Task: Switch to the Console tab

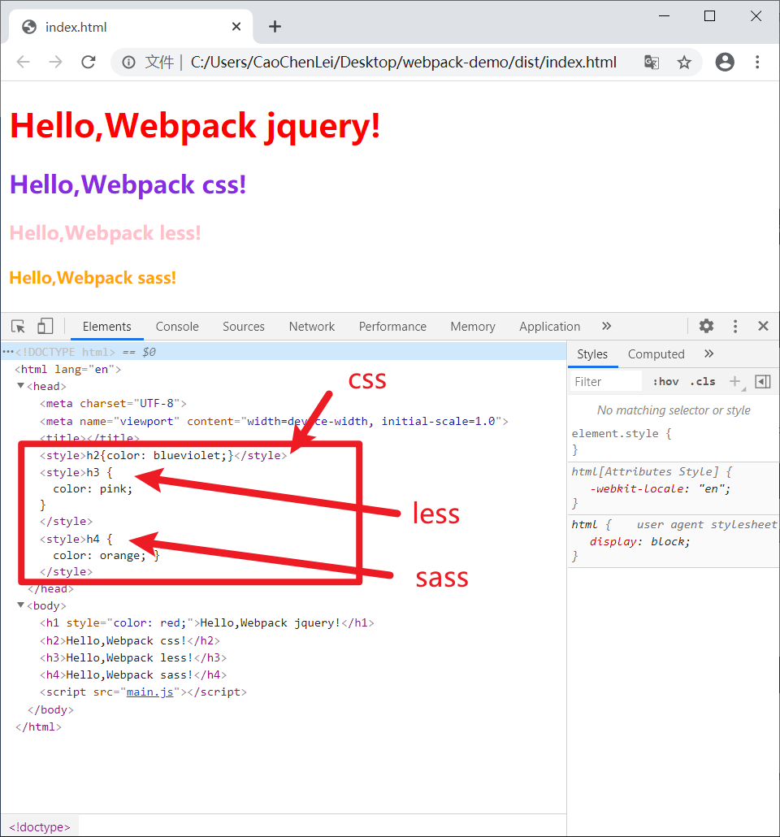Action: (176, 326)
